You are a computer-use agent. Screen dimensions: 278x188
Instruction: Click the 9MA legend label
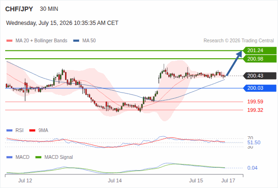pos(43,131)
